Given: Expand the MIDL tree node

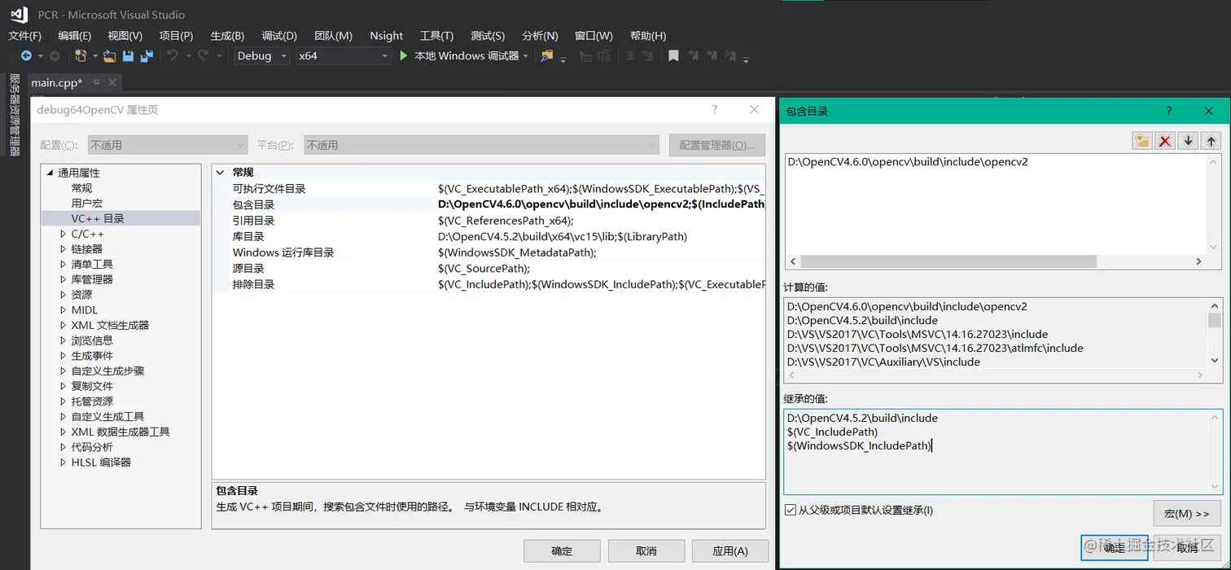Looking at the screenshot, I should (64, 310).
